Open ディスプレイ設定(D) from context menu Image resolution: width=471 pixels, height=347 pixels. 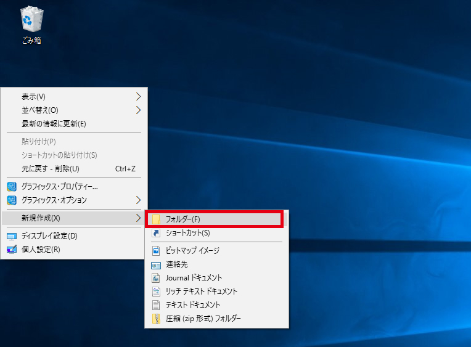(x=74, y=236)
